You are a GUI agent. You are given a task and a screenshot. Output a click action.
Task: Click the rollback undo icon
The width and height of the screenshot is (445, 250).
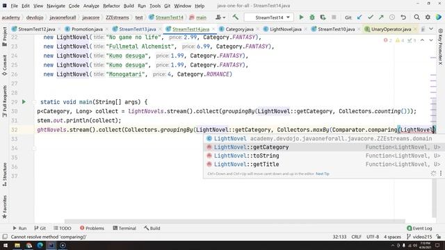(403, 17)
